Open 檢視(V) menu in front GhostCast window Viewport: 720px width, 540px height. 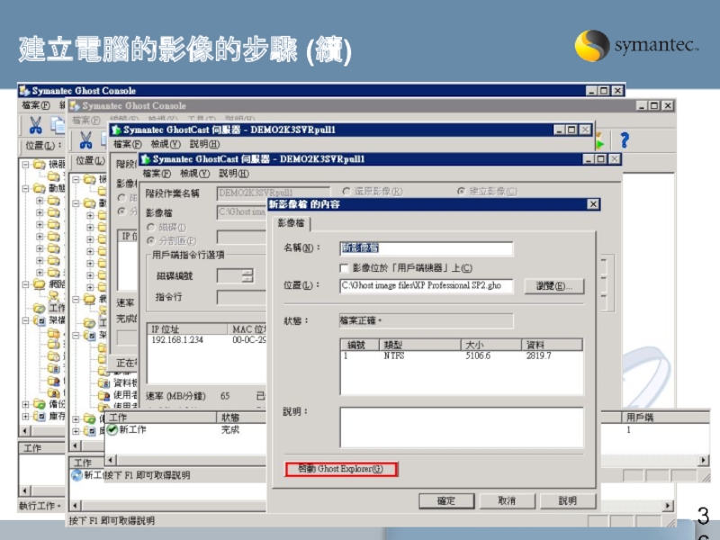click(x=194, y=174)
